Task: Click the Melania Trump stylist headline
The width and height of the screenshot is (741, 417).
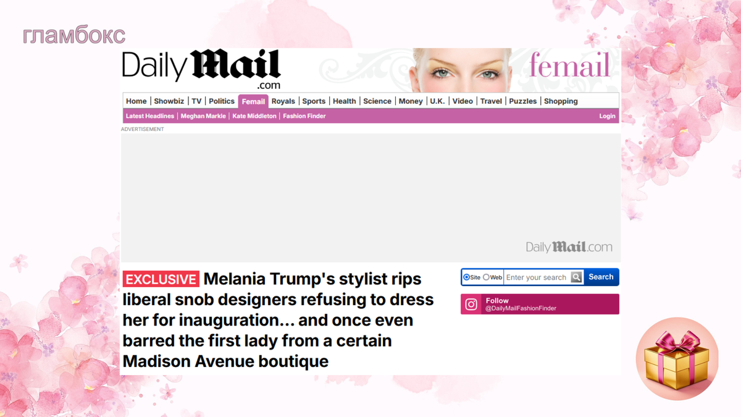Action: [278, 320]
